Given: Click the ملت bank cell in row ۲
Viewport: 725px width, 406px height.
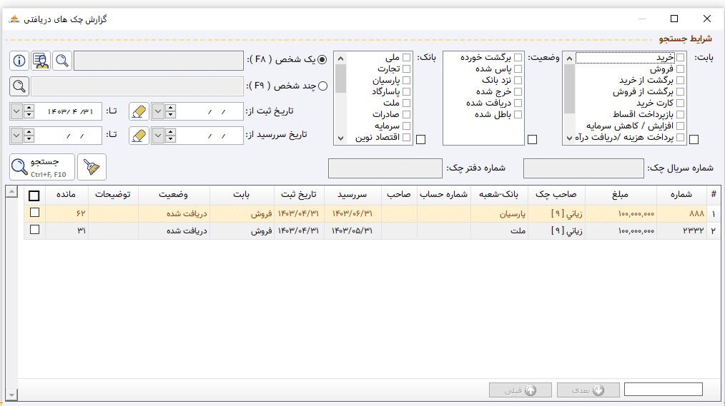Looking at the screenshot, I should click(x=499, y=230).
